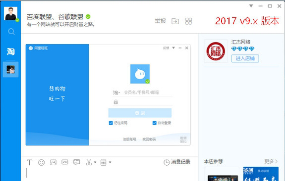Close the 阿里旺旺 login window
This screenshot has height=188, width=285.
[x=186, y=48]
